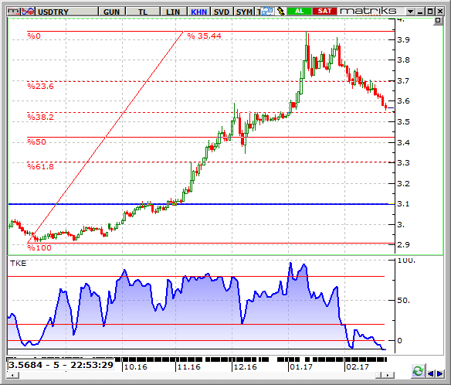Click the green refresh icon at bottom right
This screenshot has height=385, width=451.
click(x=419, y=371)
